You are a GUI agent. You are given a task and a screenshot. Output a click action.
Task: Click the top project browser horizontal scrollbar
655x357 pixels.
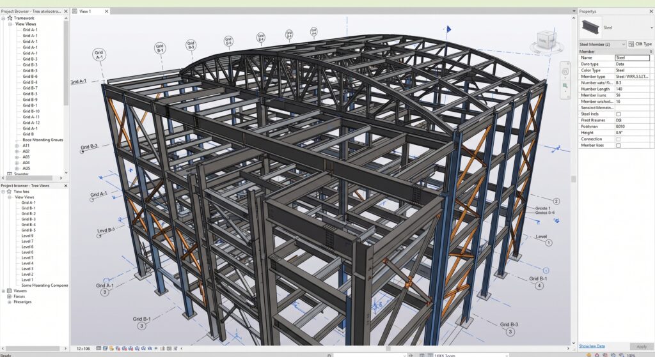(x=29, y=178)
